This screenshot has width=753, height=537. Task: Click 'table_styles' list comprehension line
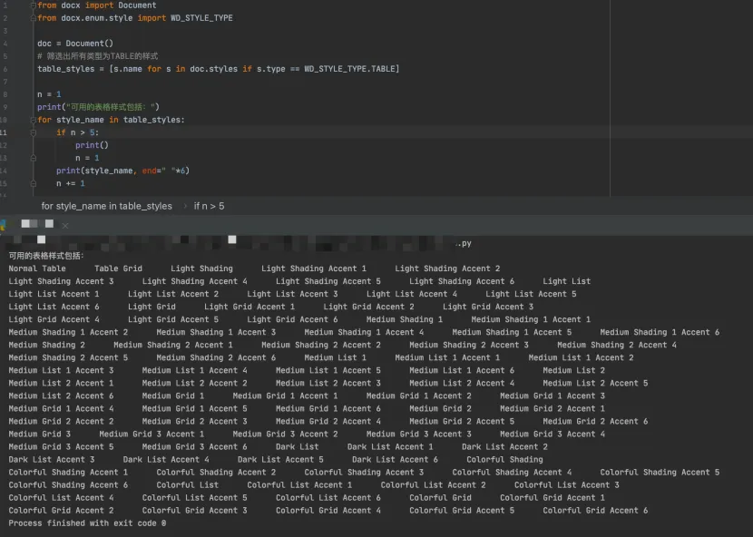218,69
